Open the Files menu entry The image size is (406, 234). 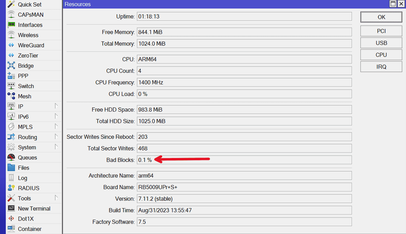coord(34,168)
